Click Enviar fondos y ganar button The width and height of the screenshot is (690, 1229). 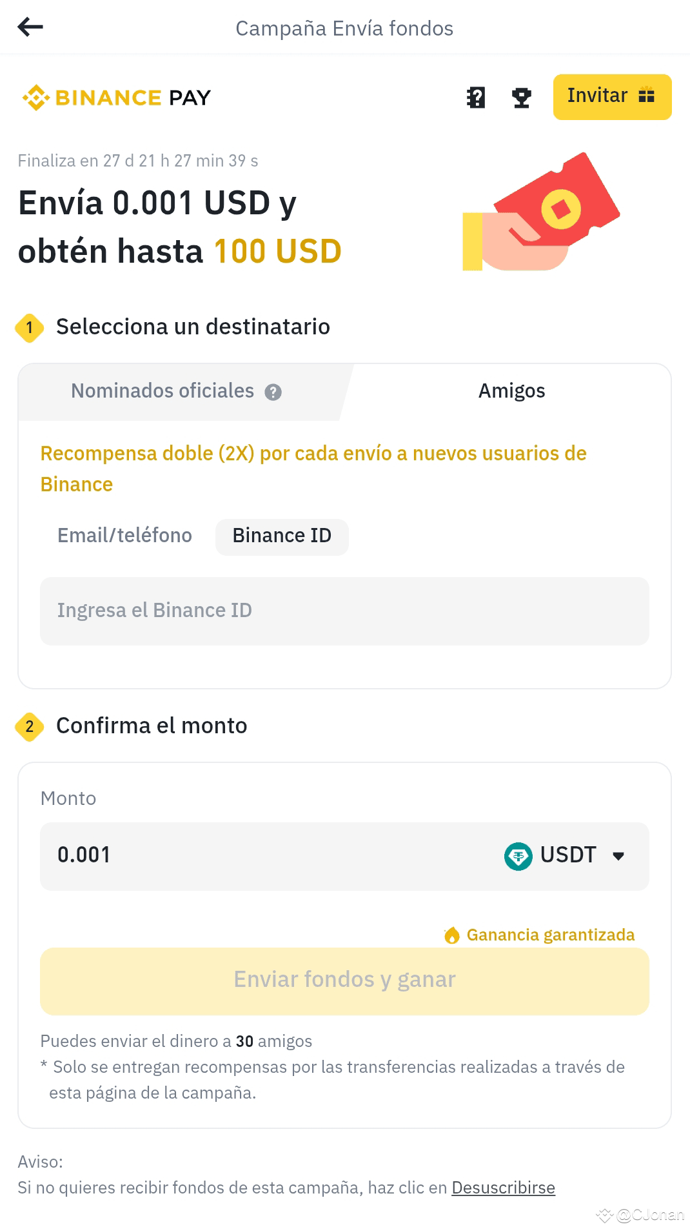tap(344, 980)
